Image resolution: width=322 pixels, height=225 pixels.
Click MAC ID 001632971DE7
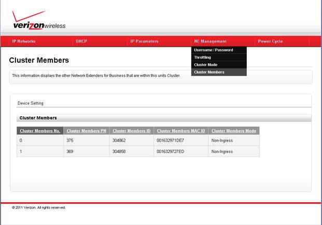click(171, 140)
